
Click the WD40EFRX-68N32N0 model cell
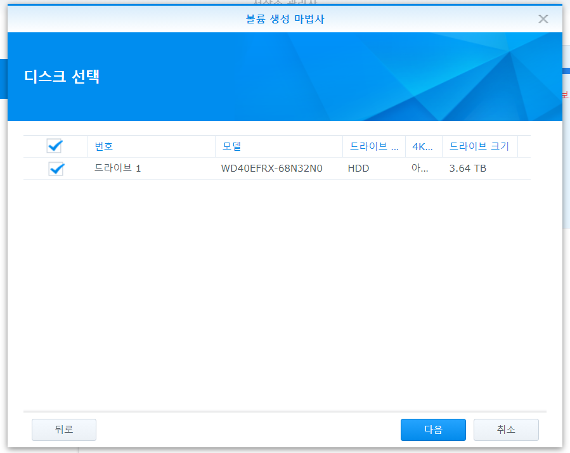[x=271, y=168]
